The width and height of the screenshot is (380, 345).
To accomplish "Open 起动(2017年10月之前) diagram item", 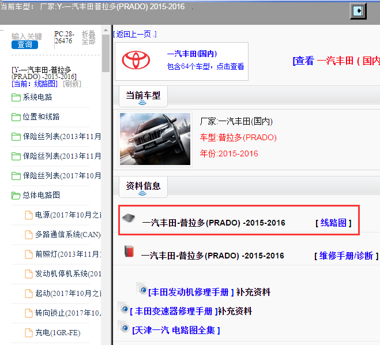I will (68, 293).
